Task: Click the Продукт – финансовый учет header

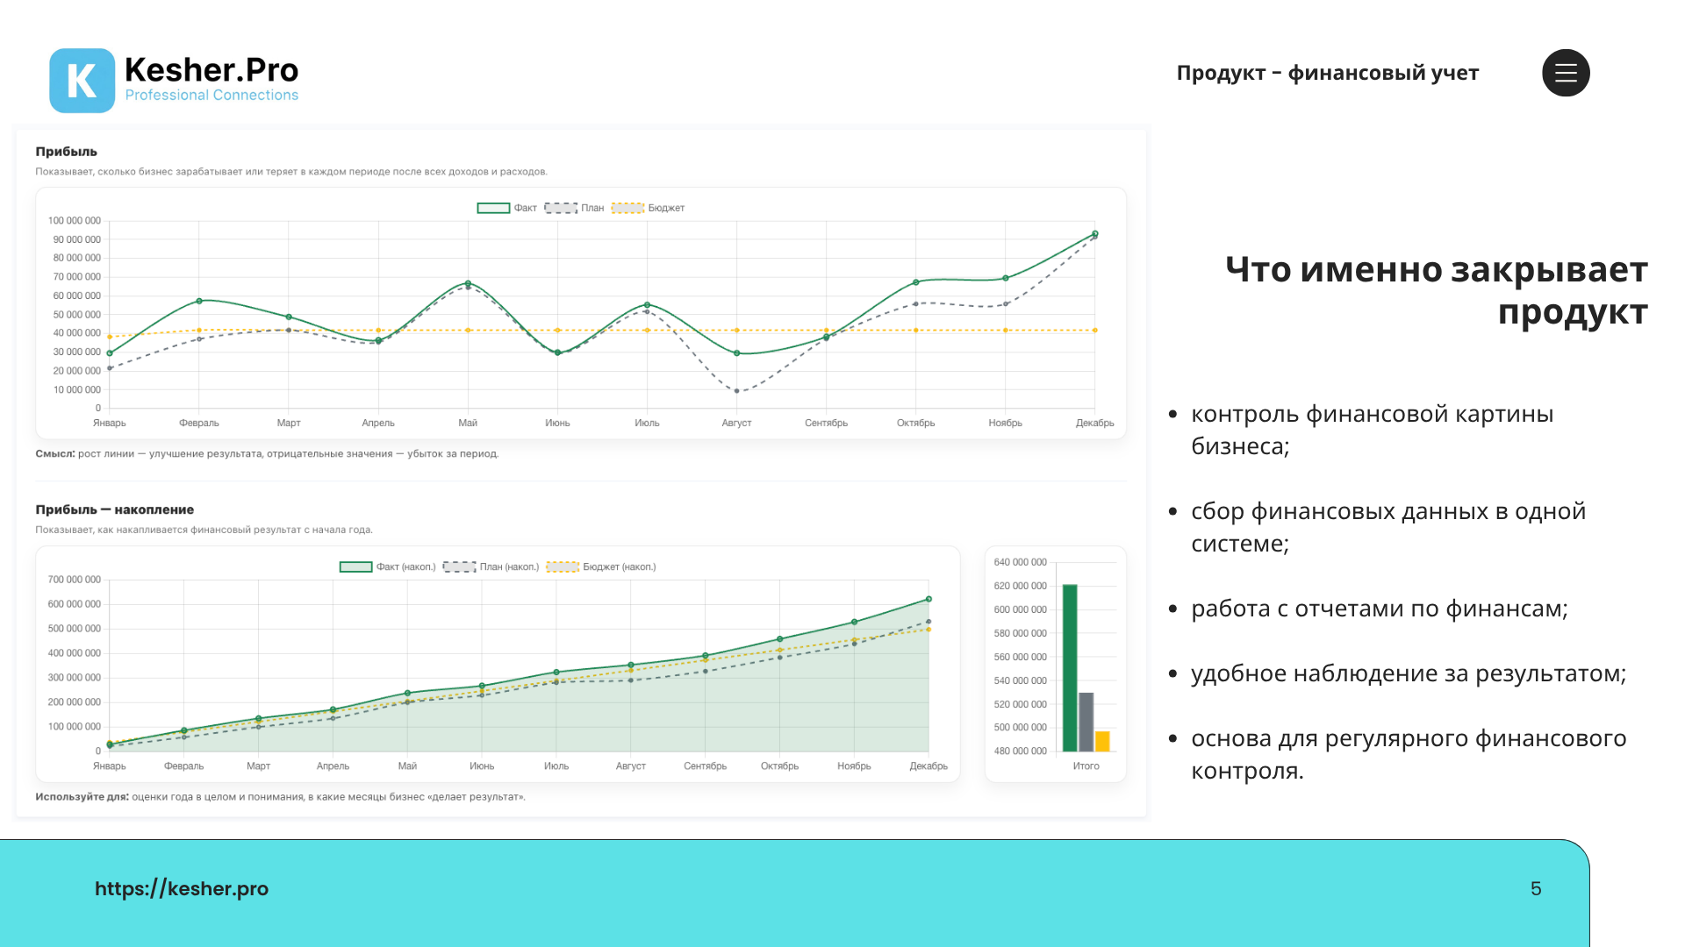Action: point(1328,73)
